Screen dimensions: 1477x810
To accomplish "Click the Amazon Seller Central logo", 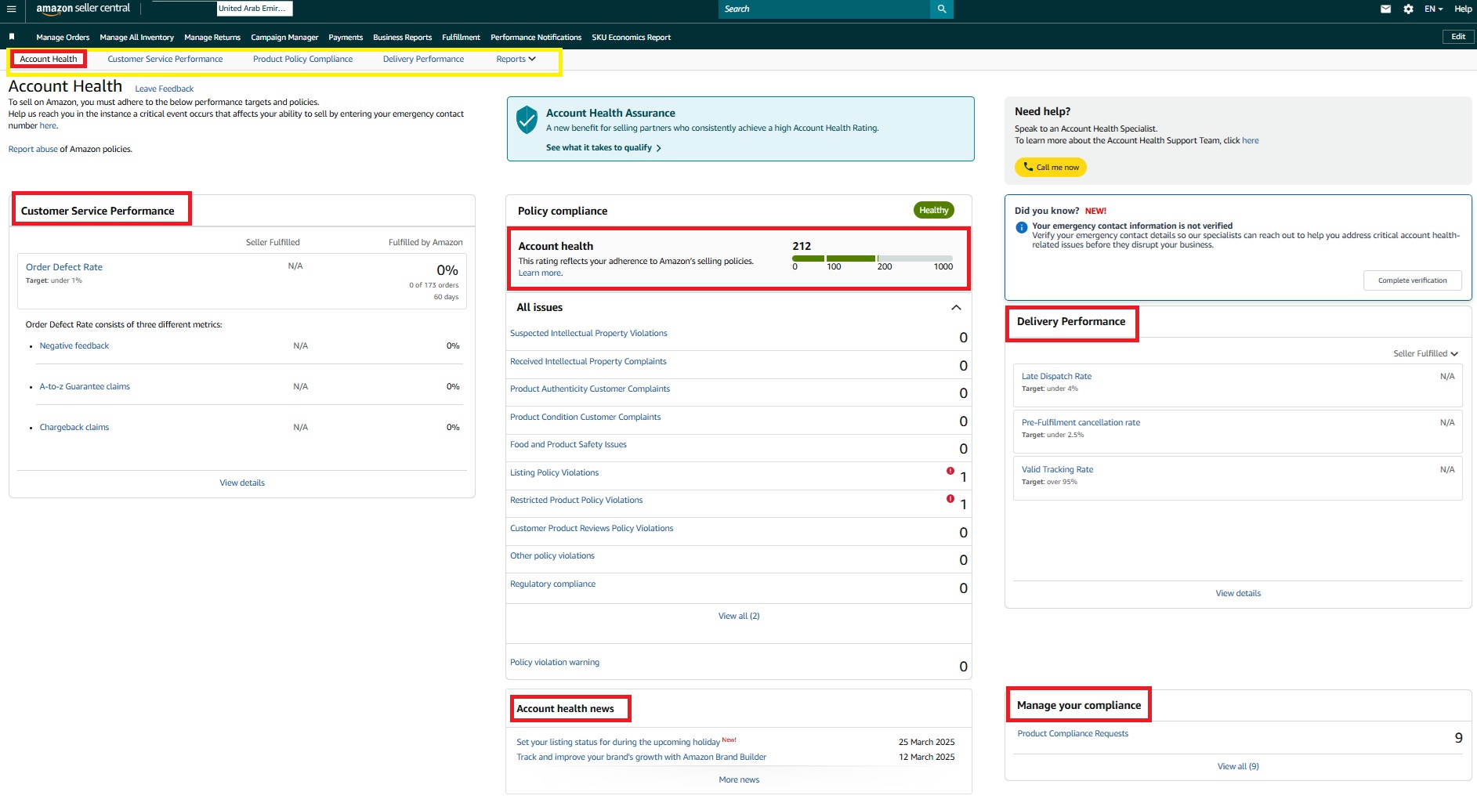I will tap(83, 9).
